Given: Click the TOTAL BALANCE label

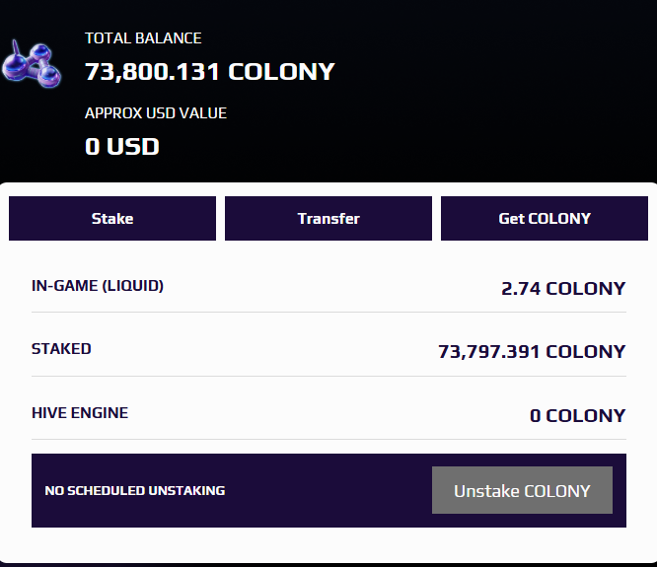Looking at the screenshot, I should click(x=143, y=38).
